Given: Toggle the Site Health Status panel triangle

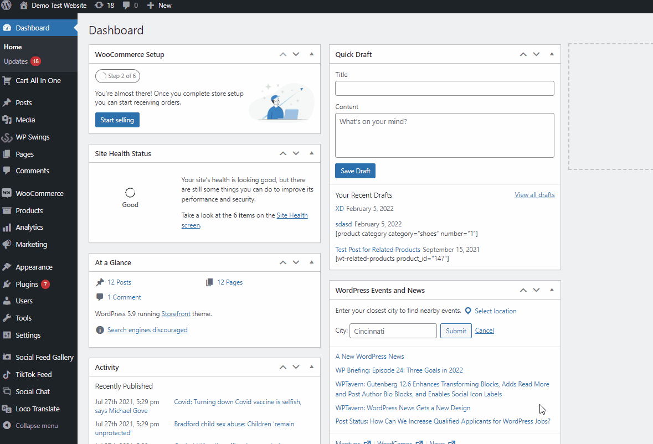Looking at the screenshot, I should [x=311, y=153].
